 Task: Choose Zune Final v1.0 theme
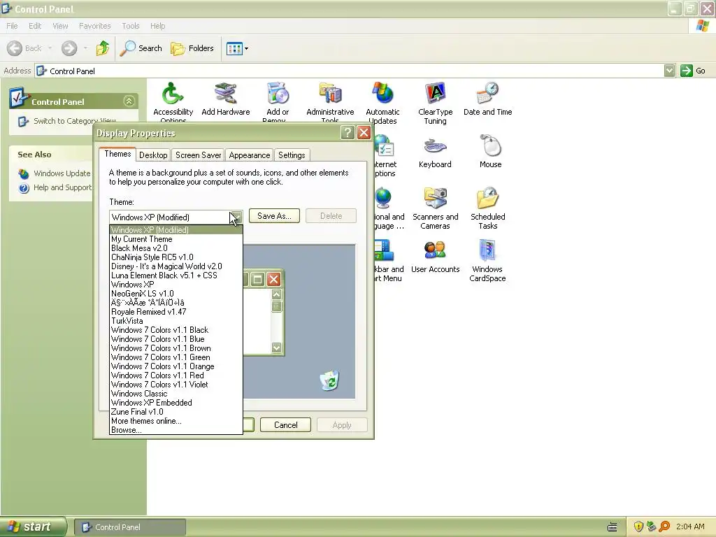pyautogui.click(x=176, y=413)
